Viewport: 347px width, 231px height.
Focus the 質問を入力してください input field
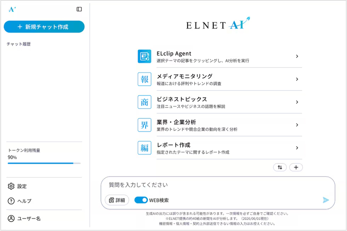coord(218,185)
